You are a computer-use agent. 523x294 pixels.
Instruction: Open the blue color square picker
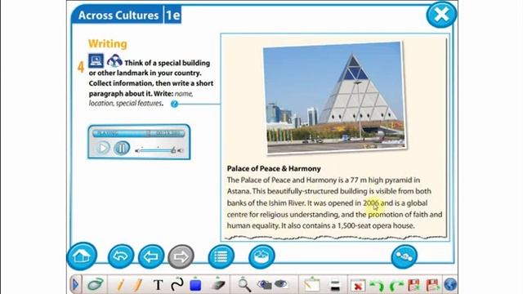click(x=195, y=285)
